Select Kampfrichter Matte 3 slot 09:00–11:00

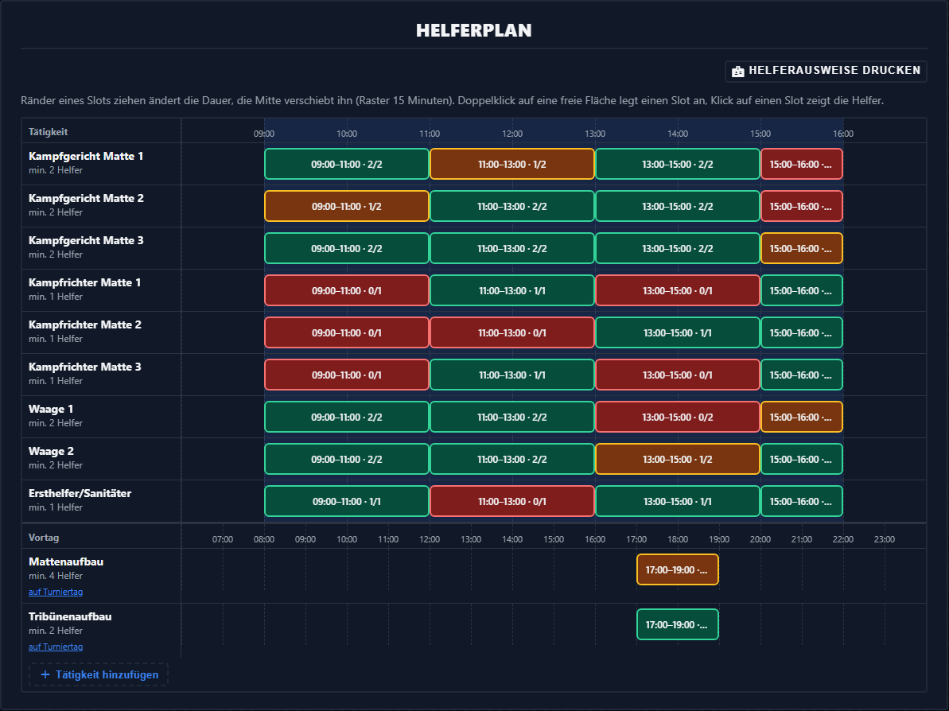coord(347,375)
